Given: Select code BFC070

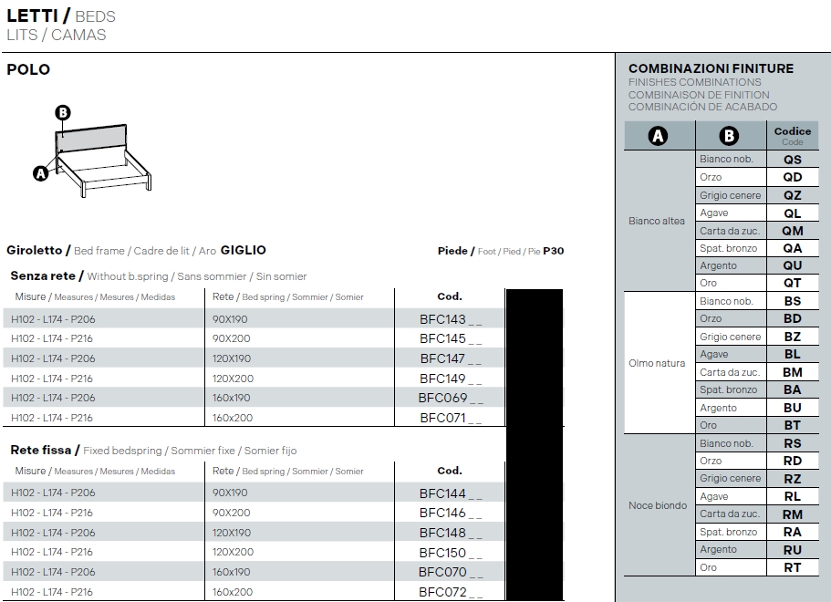Looking at the screenshot, I should point(451,572).
